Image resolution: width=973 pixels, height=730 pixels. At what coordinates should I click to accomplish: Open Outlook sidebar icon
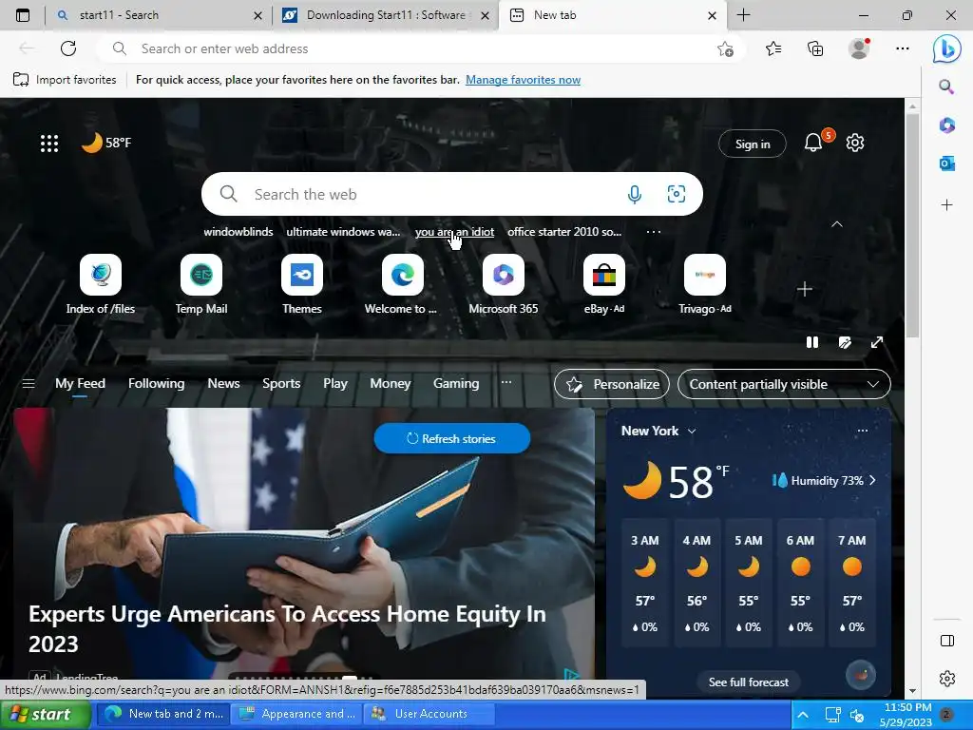[946, 163]
